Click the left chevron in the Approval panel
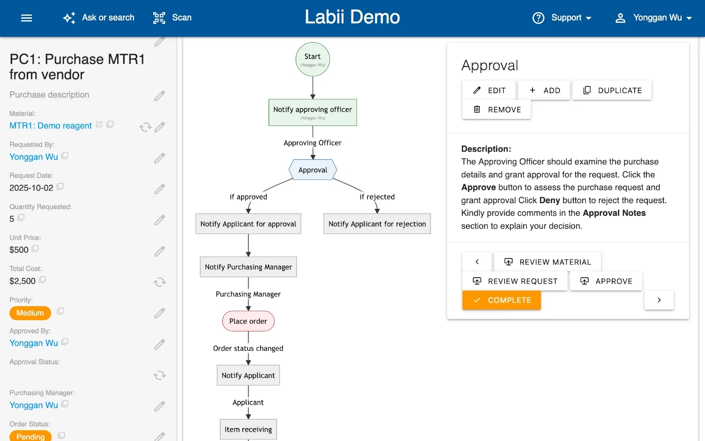The width and height of the screenshot is (705, 441). [477, 262]
